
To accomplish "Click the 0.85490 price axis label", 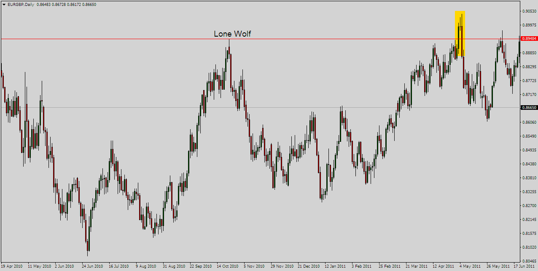I will click(x=530, y=136).
